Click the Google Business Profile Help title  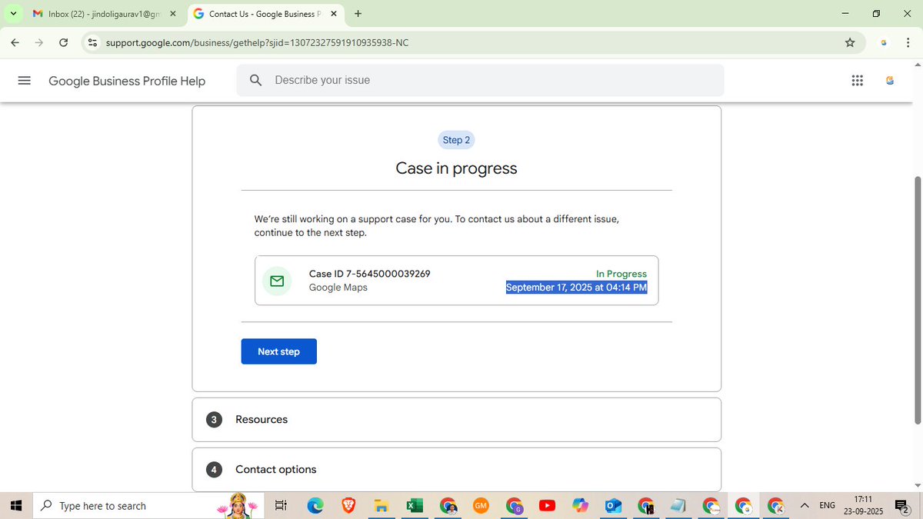[x=127, y=81]
